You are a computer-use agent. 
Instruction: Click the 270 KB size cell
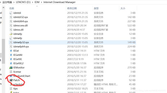[132, 67]
